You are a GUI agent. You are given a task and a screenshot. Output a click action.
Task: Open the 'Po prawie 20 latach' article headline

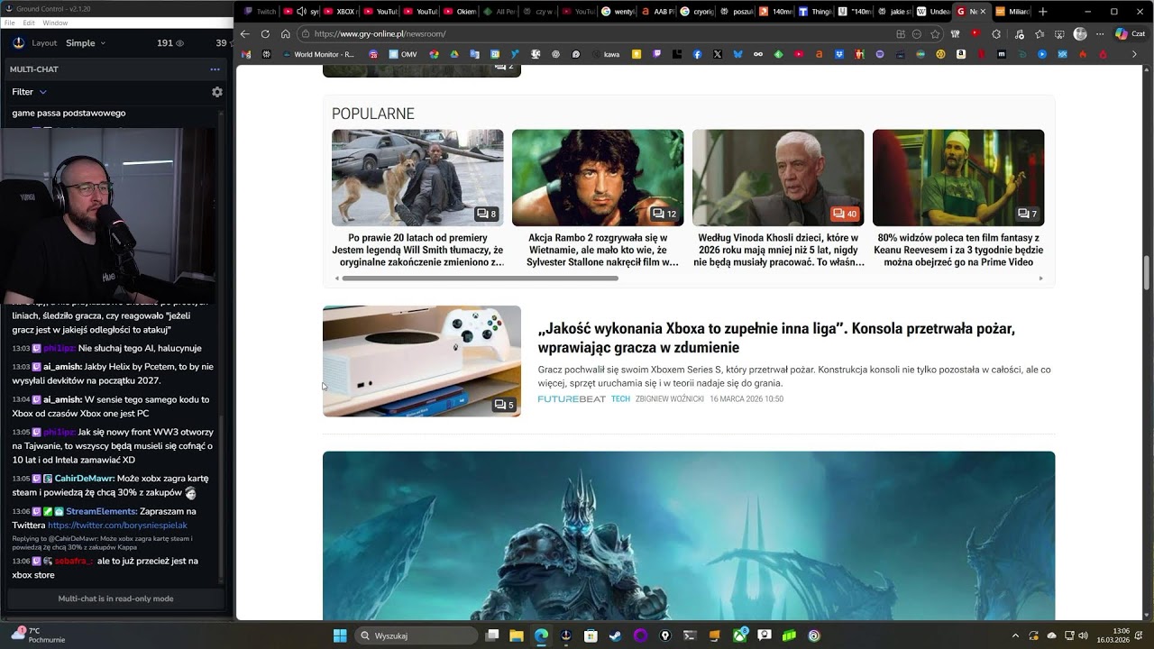coord(417,251)
